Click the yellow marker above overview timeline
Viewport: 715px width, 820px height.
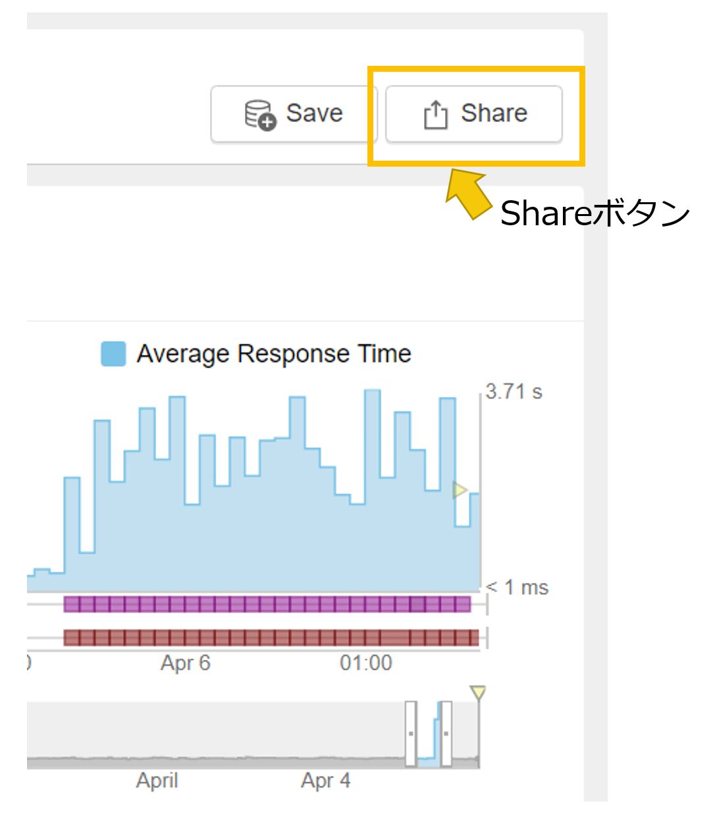478,693
